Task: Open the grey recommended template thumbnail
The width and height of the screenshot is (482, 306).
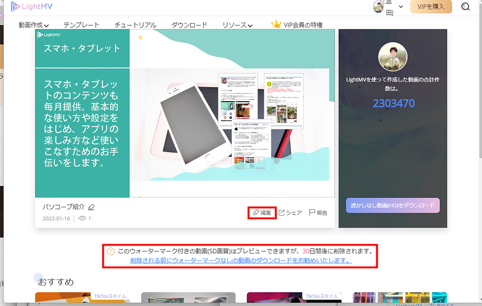Action: coord(188,298)
